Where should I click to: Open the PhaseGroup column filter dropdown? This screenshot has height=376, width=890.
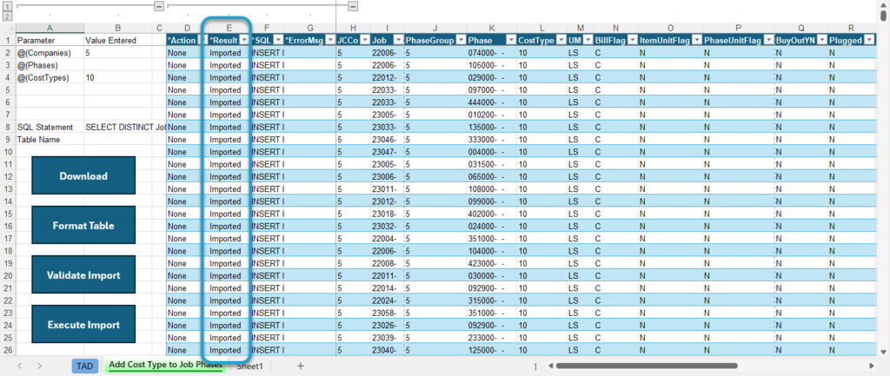461,40
